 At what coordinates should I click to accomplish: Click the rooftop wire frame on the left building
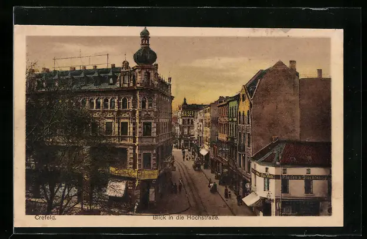point(81,60)
